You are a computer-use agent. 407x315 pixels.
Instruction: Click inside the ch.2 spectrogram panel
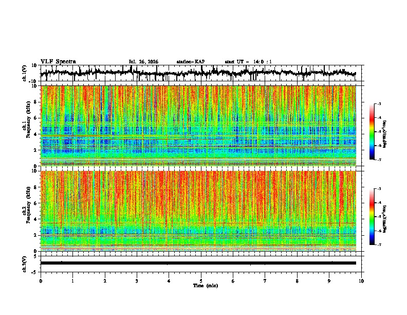pos(198,211)
